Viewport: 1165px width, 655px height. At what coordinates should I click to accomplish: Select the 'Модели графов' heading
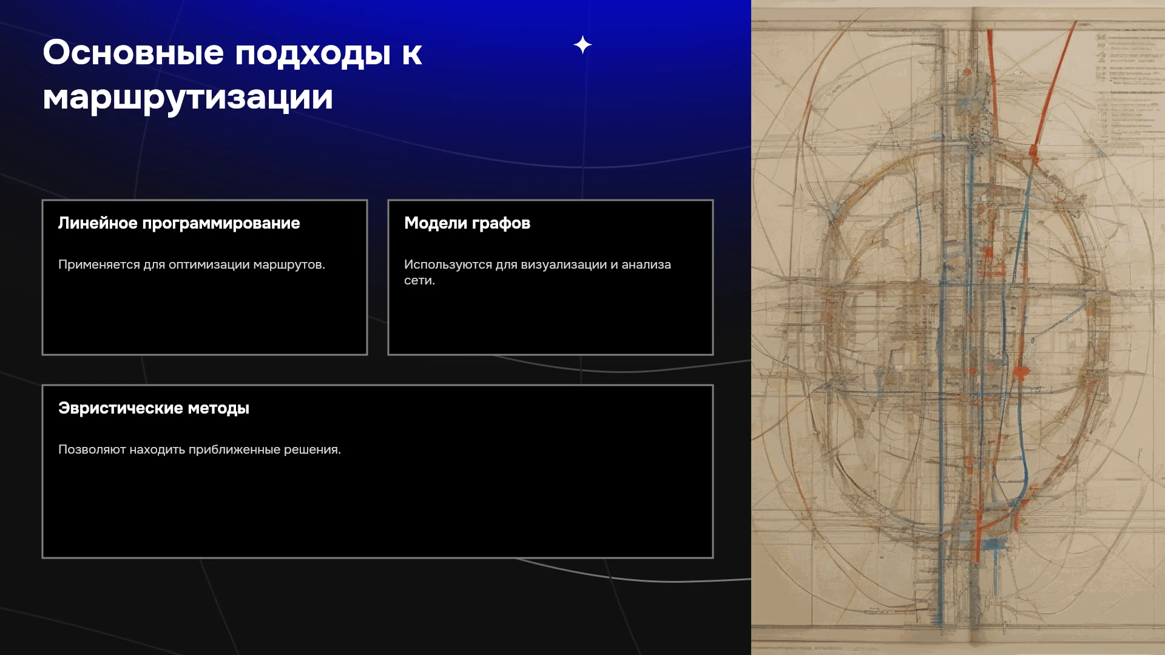click(467, 223)
